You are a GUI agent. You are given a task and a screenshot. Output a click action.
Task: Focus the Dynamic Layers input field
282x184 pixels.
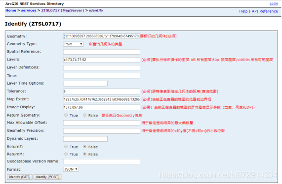[x=85, y=139]
